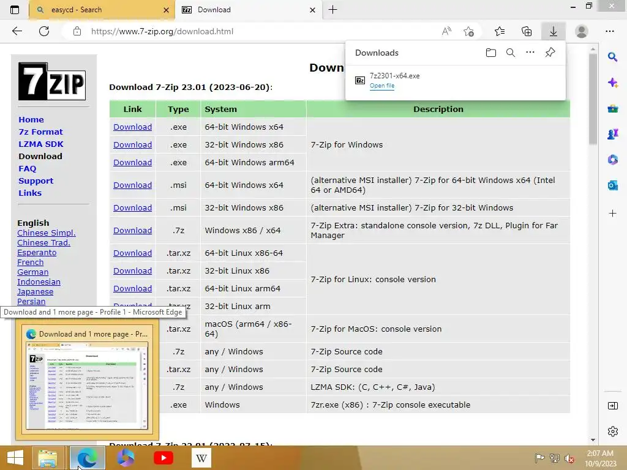The height and width of the screenshot is (470, 627).
Task: Click the page vertical scrollbar thumb
Action: [593, 99]
